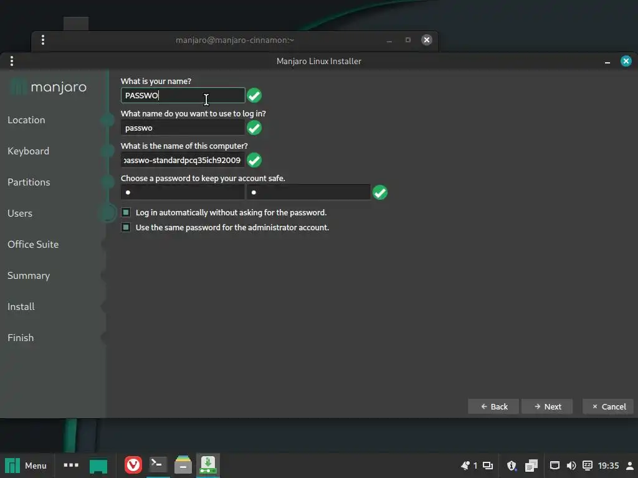Select the Summary step in sidebar
This screenshot has width=638, height=478.
point(29,276)
